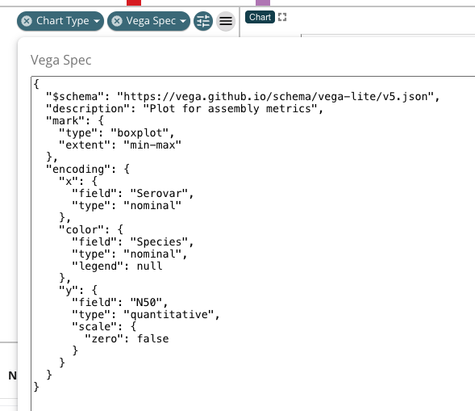The width and height of the screenshot is (475, 411).
Task: Click the legend null value
Action: pos(149,266)
